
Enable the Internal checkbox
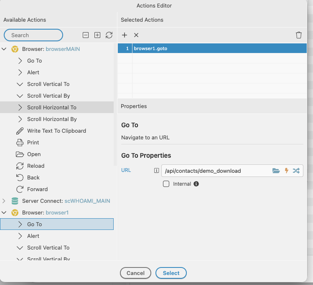[x=166, y=184]
